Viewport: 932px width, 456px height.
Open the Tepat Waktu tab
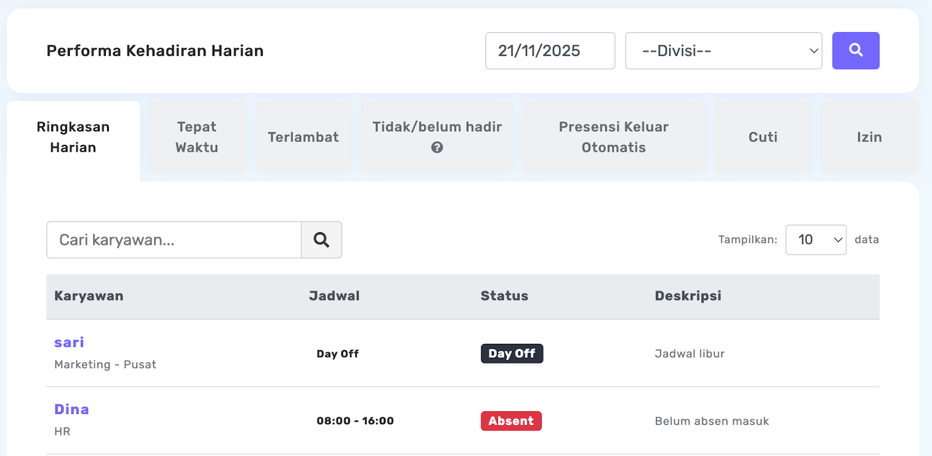pos(197,137)
